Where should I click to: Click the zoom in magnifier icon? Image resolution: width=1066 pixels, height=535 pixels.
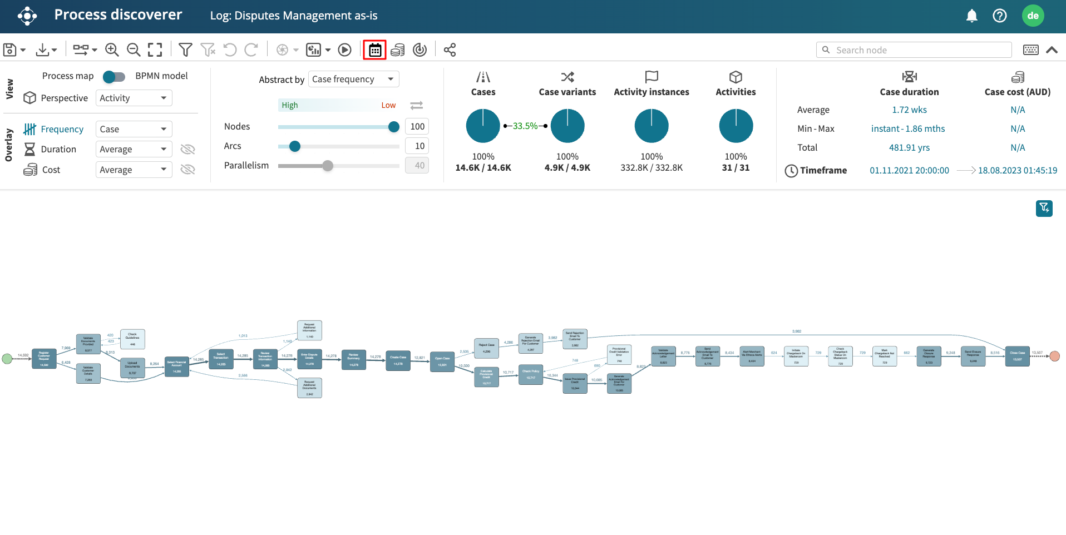point(112,50)
